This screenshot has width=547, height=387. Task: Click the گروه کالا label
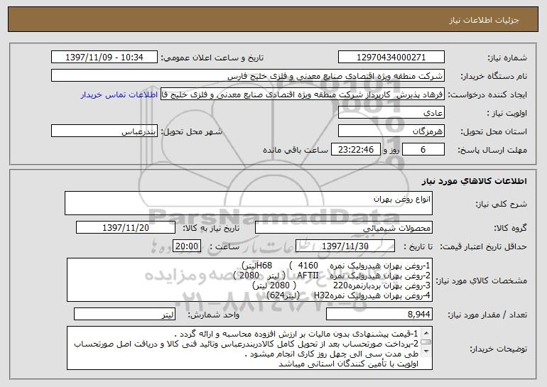click(x=510, y=229)
